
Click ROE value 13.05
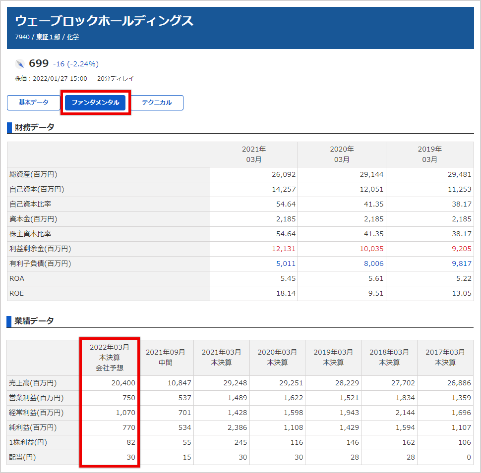click(x=461, y=293)
